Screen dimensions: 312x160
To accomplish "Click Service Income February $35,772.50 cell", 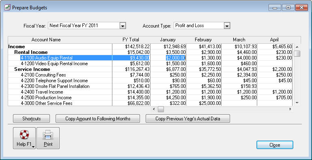I will 204,69.
